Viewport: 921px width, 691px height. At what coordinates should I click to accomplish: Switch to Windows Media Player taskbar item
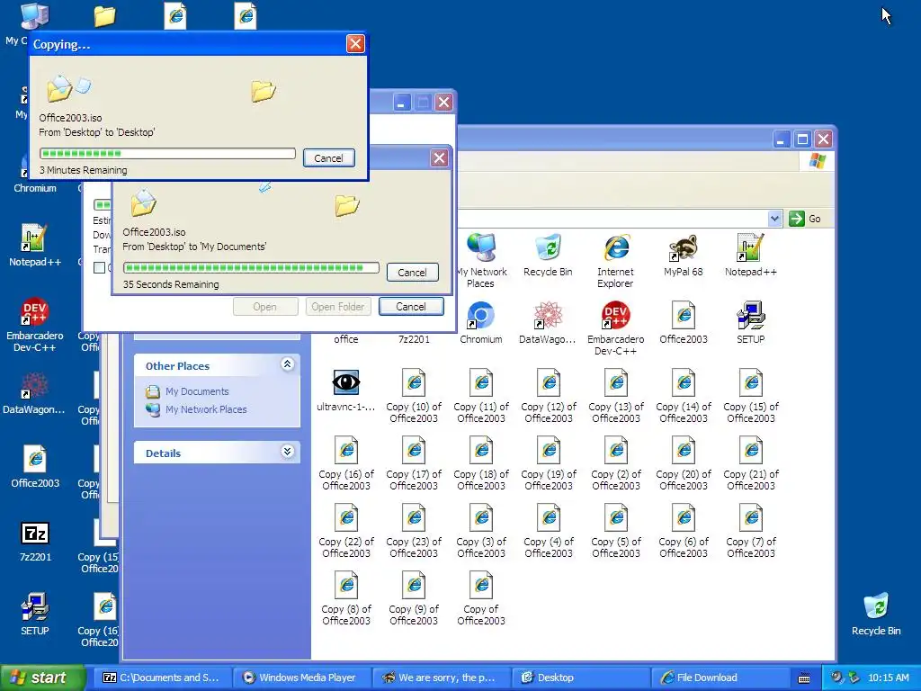(301, 678)
